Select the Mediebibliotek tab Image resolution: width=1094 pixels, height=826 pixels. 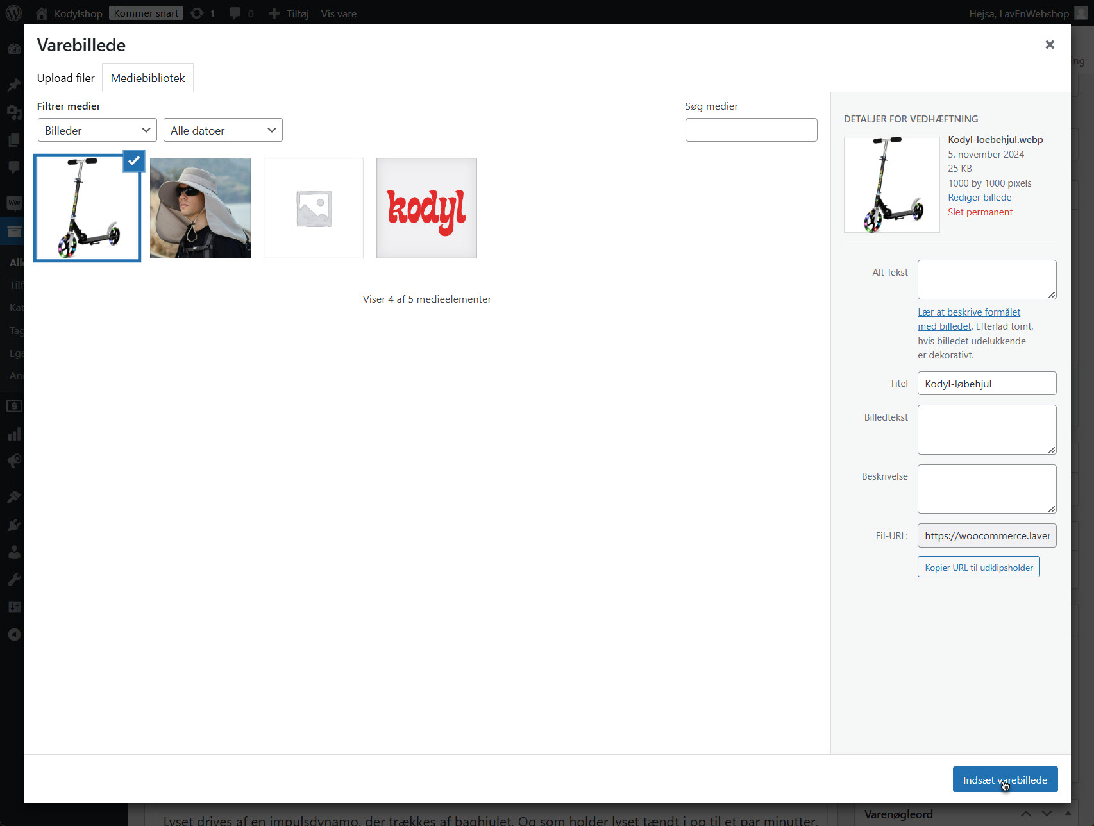coord(148,78)
